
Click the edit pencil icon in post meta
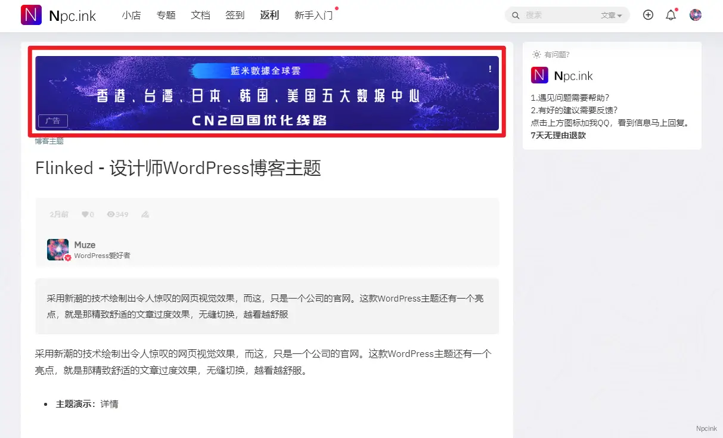point(145,215)
